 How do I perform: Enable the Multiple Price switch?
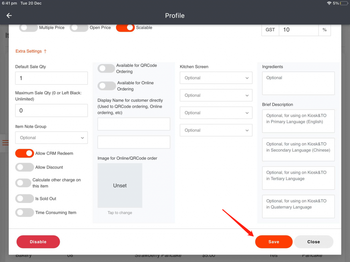pos(28,28)
